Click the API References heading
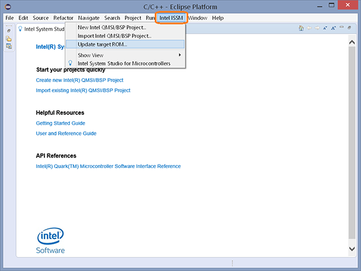Viewport: 361px width, 271px height. point(56,156)
